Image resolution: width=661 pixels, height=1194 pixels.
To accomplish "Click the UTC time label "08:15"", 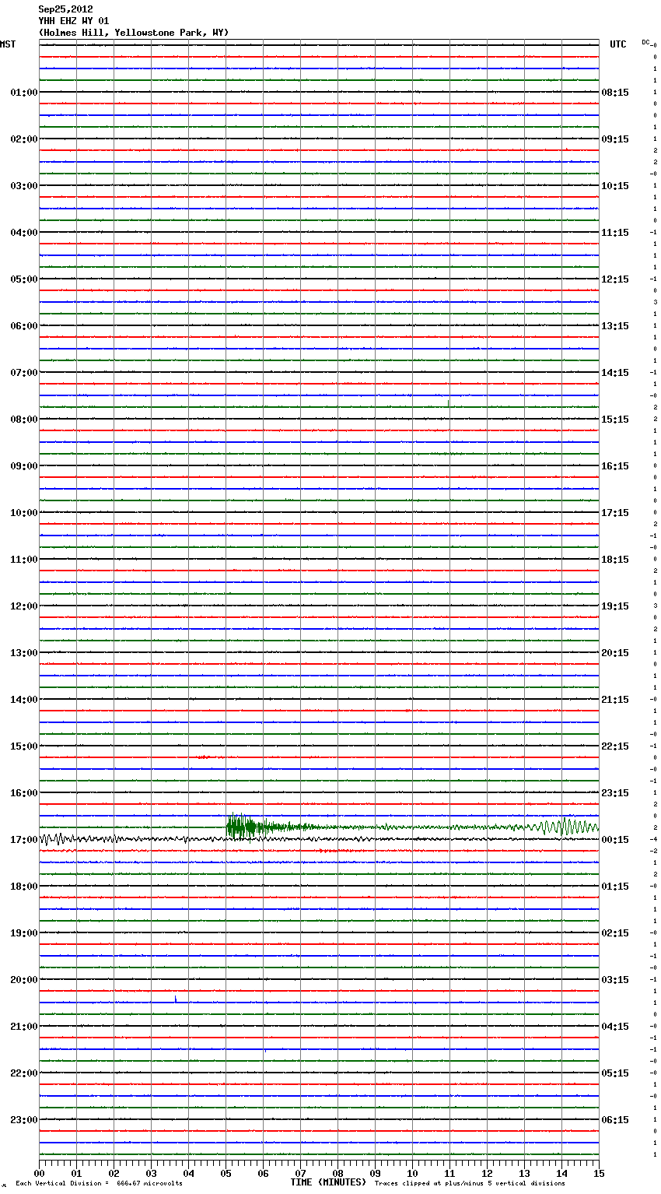I will pos(615,93).
